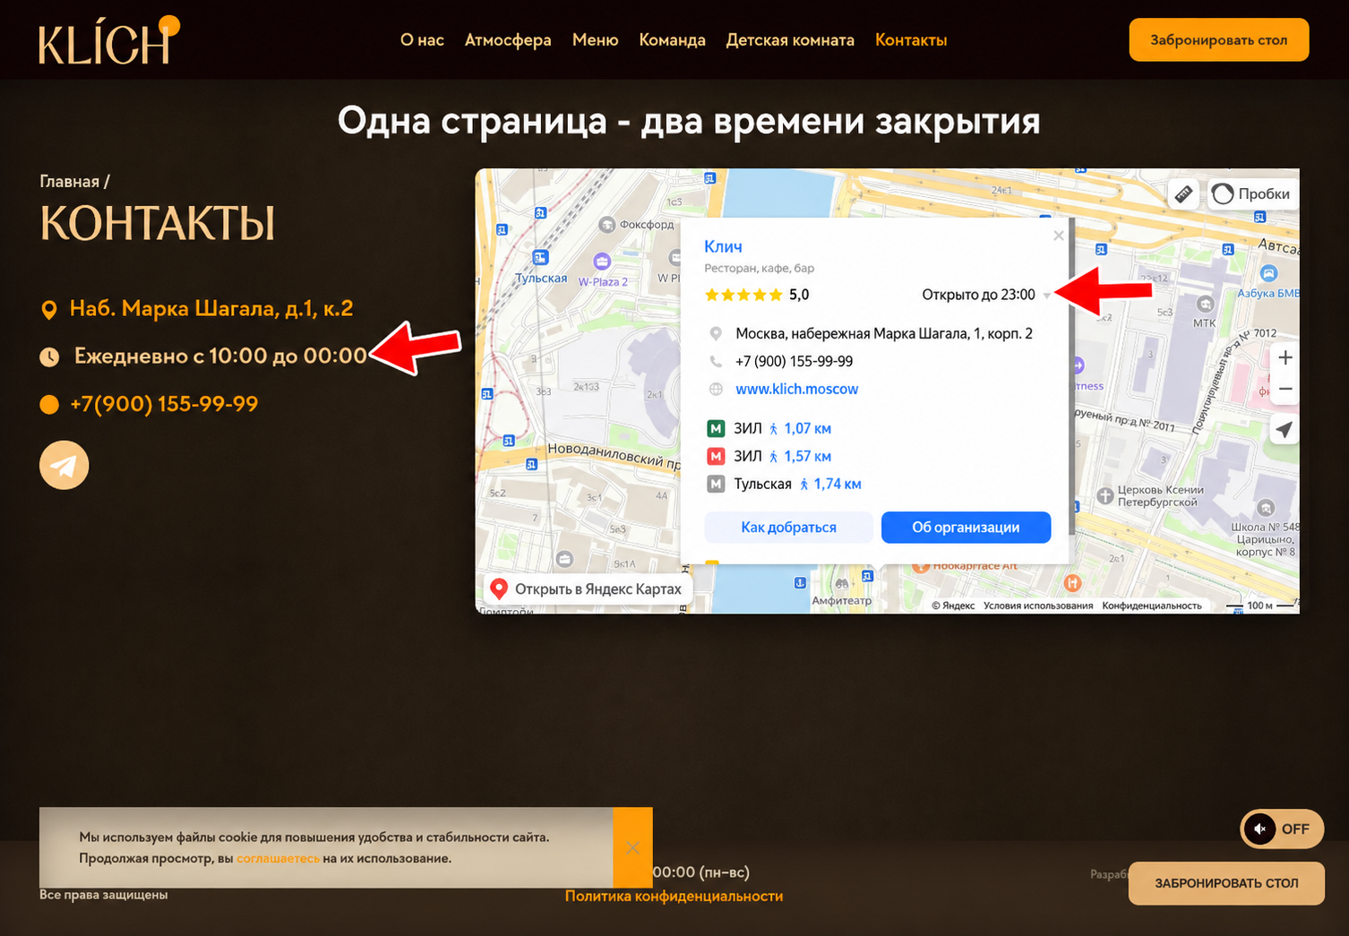Click the Ресторан, кафе, бар subtitle
The height and width of the screenshot is (936, 1349).
click(x=760, y=269)
